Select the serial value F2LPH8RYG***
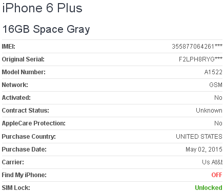Image resolution: width=224 pixels, height=193 pixels. (200, 59)
